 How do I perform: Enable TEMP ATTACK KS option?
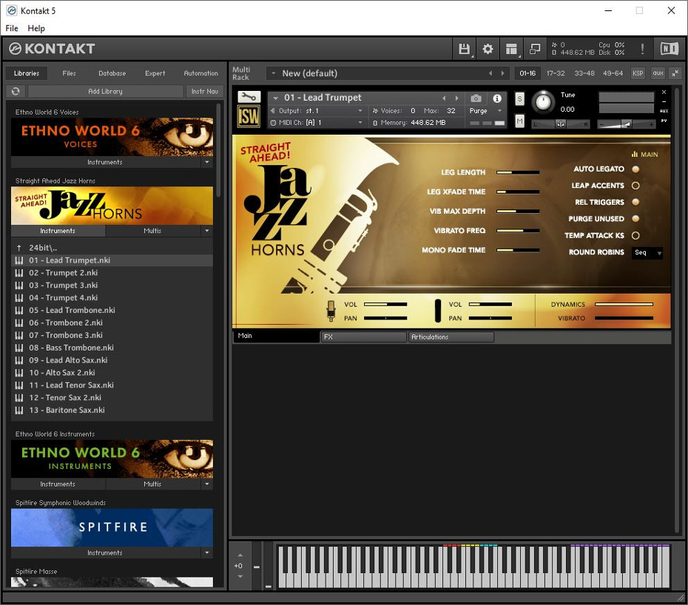(635, 236)
